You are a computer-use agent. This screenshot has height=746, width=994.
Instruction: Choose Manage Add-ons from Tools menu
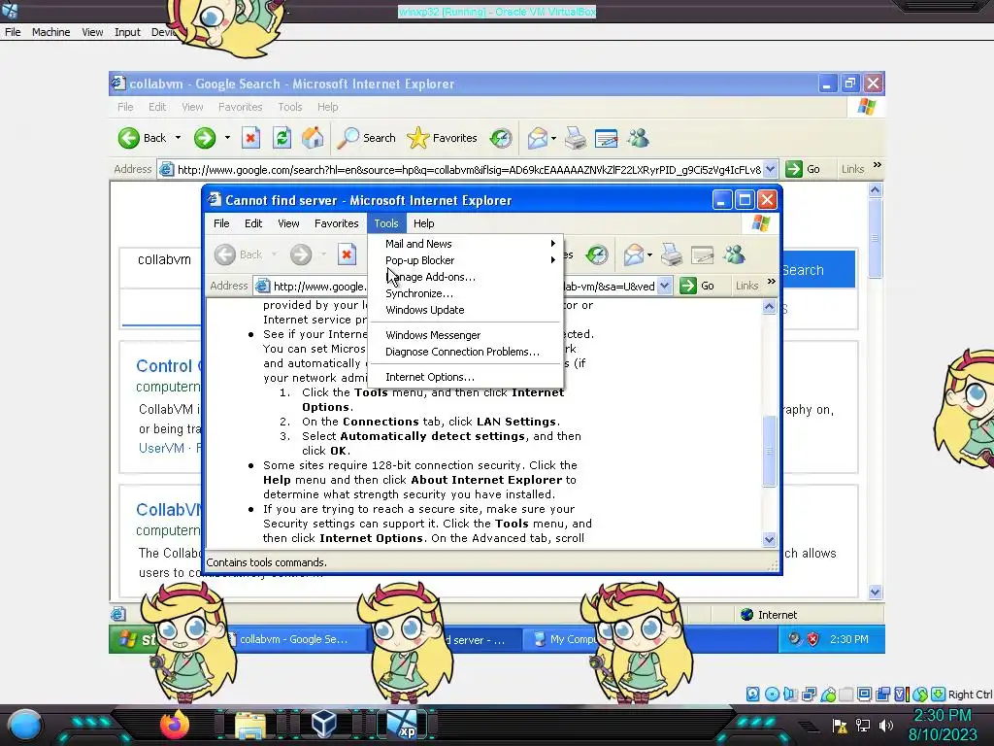465,277
